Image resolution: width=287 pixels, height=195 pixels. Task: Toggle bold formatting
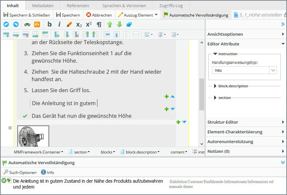coord(49,24)
